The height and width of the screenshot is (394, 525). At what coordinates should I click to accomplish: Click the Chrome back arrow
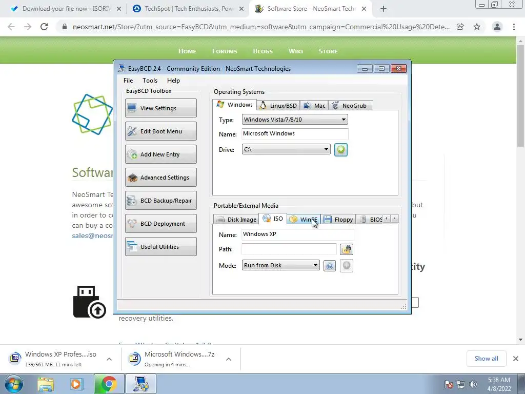click(11, 27)
